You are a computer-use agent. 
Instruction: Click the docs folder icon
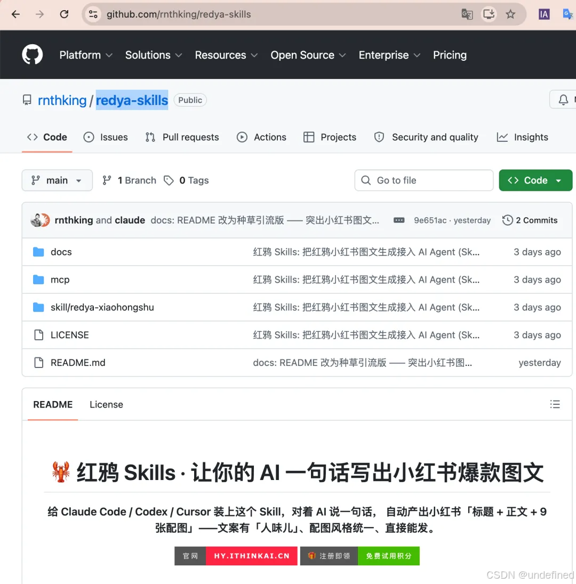(x=38, y=252)
